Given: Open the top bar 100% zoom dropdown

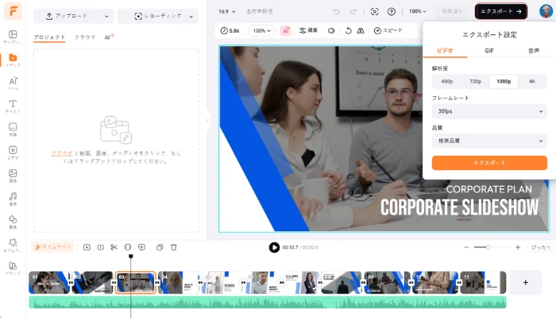Looking at the screenshot, I should (417, 12).
